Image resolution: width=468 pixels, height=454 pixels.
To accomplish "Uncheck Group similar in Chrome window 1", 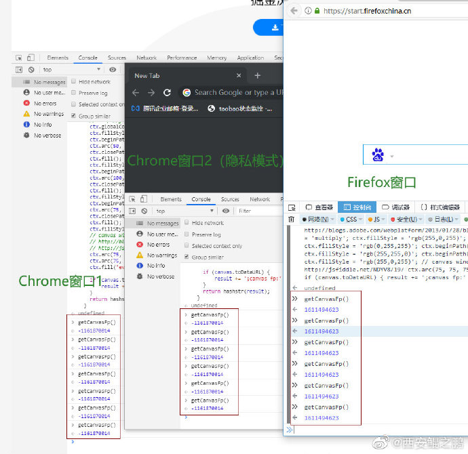I will pyautogui.click(x=73, y=116).
